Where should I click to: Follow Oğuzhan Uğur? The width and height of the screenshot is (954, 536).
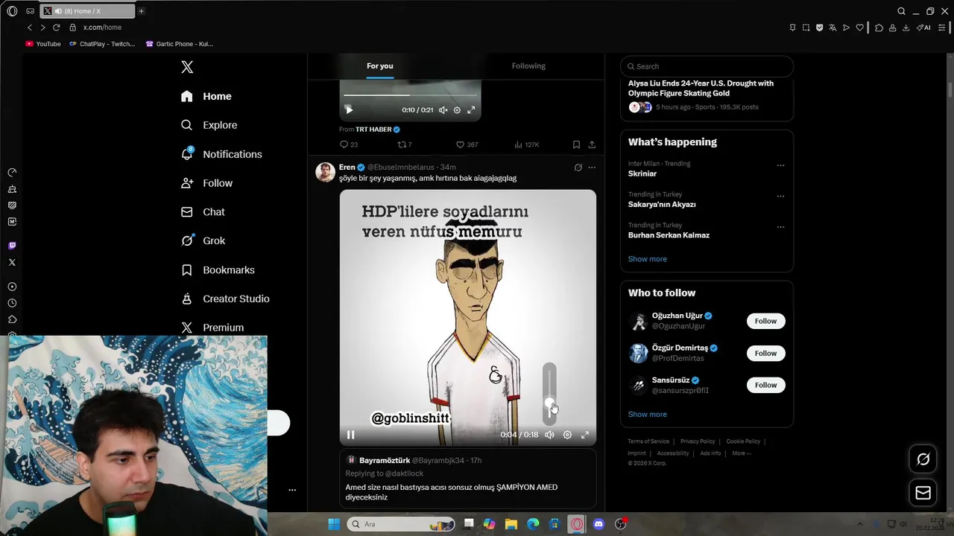[765, 321]
